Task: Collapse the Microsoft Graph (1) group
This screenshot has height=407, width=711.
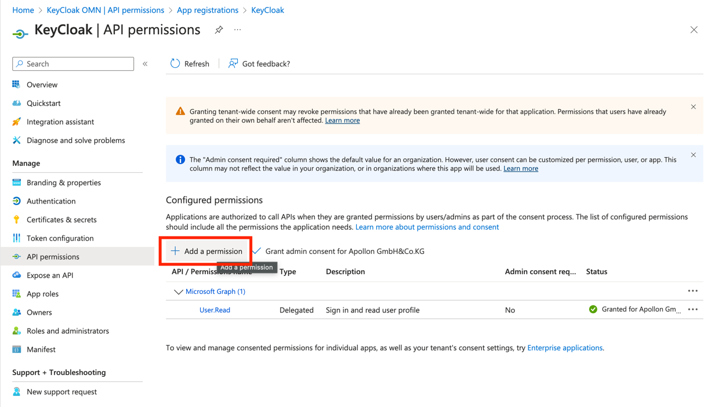Action: (x=178, y=292)
